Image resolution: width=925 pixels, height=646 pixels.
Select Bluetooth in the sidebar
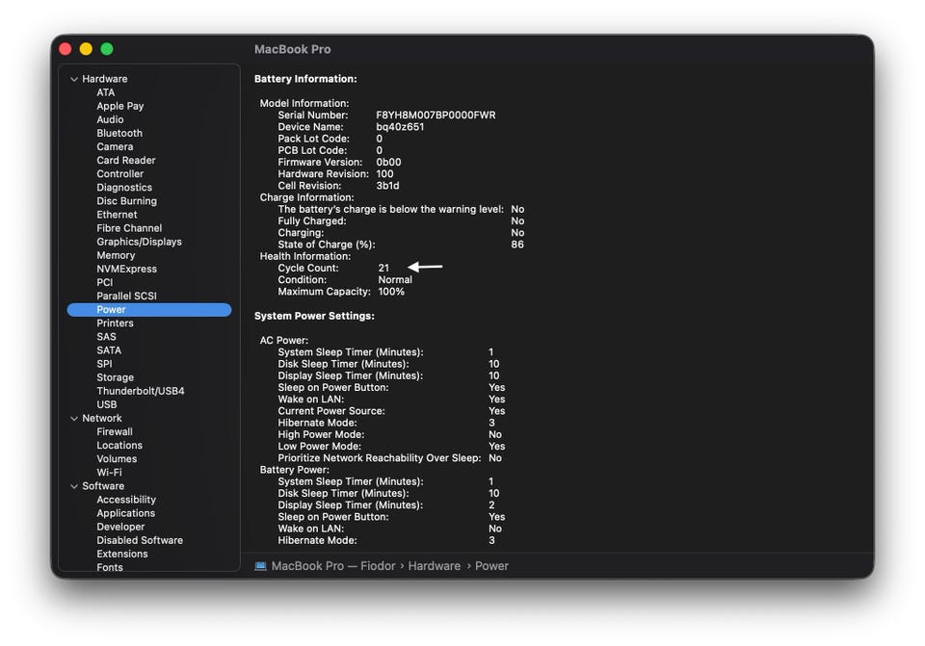pos(119,133)
